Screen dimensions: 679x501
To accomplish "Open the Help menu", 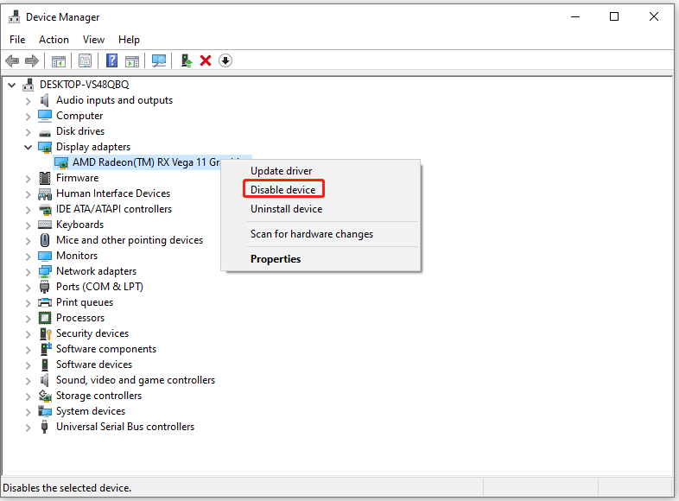I will click(129, 40).
